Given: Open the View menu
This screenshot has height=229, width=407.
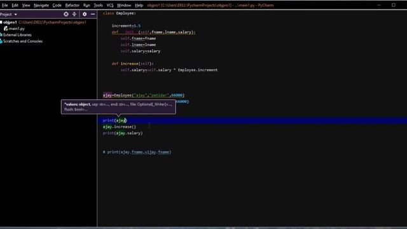Looking at the screenshot, I should (26, 5).
